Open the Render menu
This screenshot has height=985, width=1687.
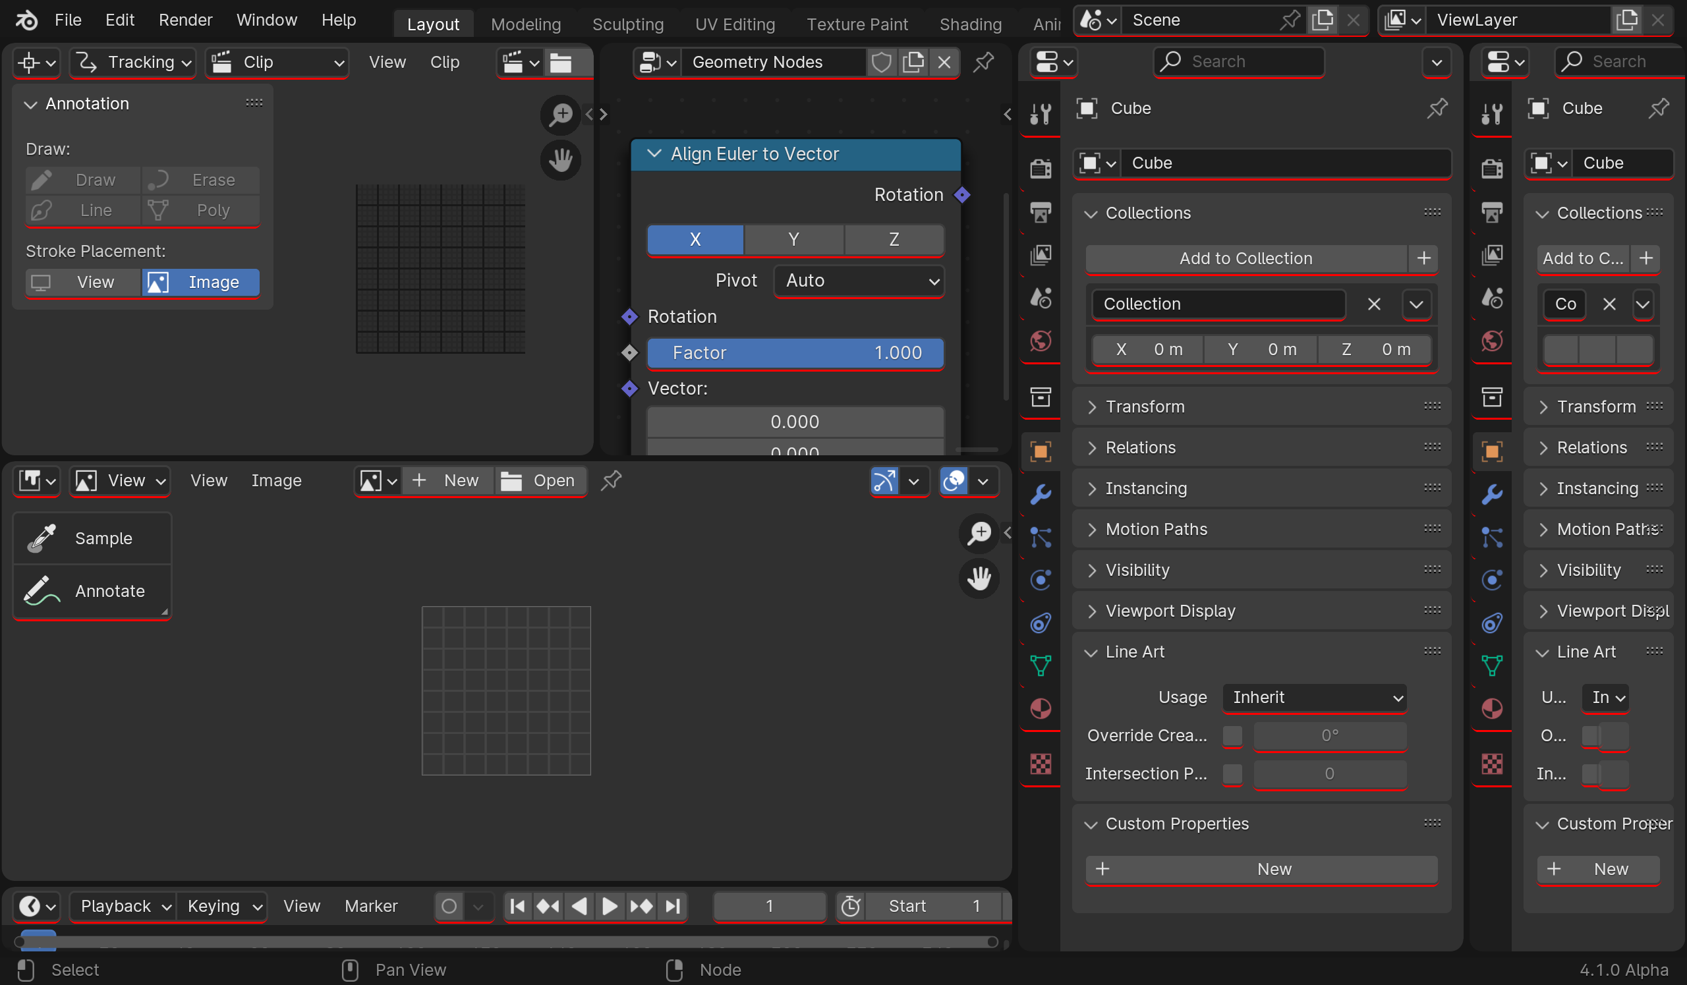(x=185, y=20)
